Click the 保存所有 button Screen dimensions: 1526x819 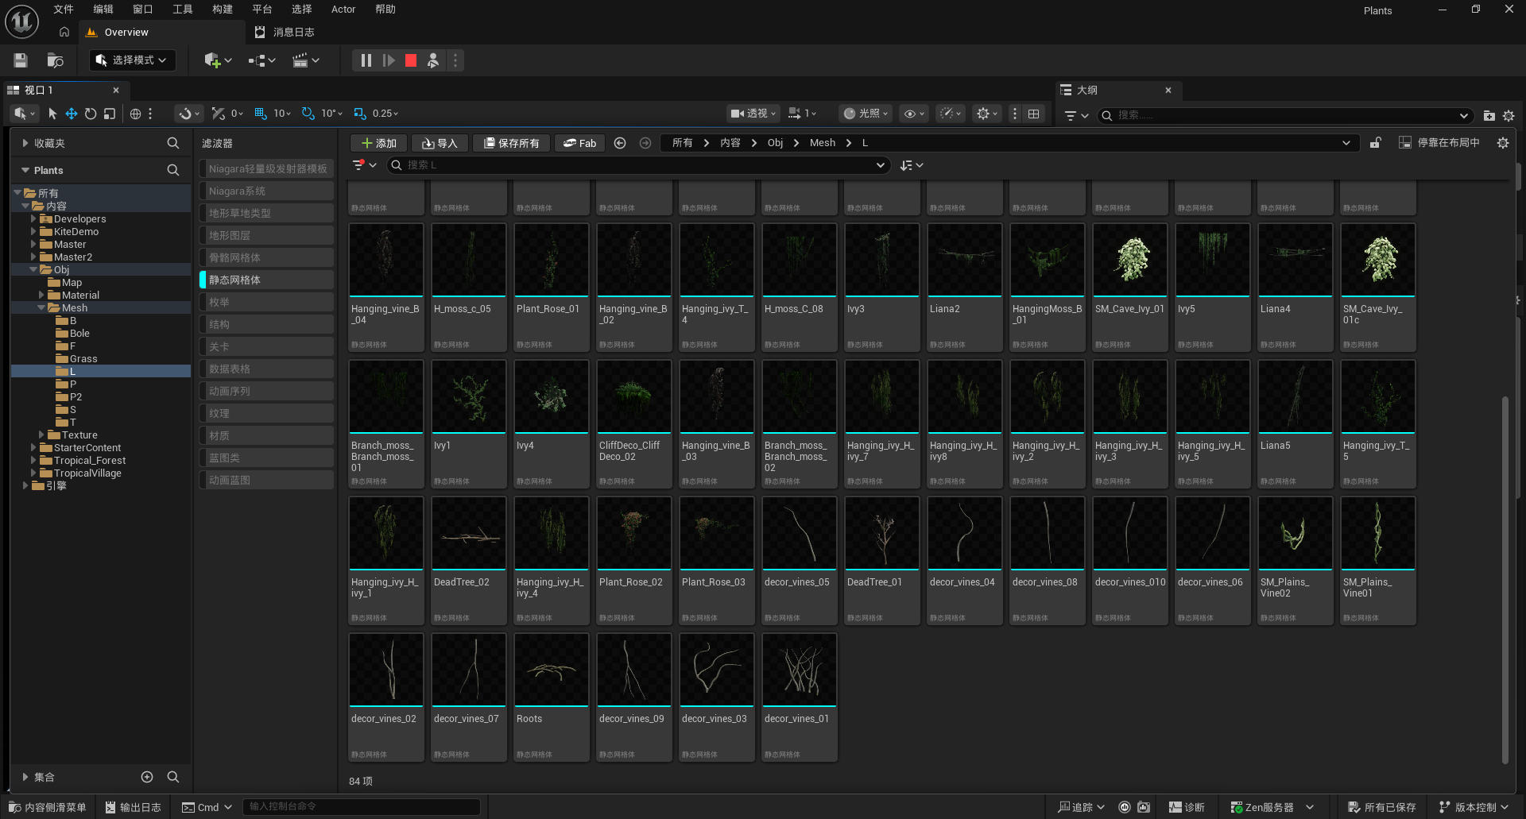[511, 143]
